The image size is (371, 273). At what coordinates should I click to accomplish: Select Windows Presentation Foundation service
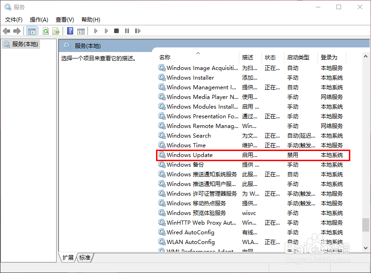click(x=251, y=116)
